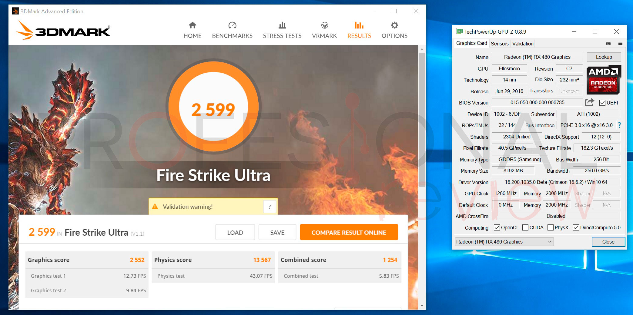Go to the 3DMark Home icon
This screenshot has width=633, height=315.
[x=193, y=25]
